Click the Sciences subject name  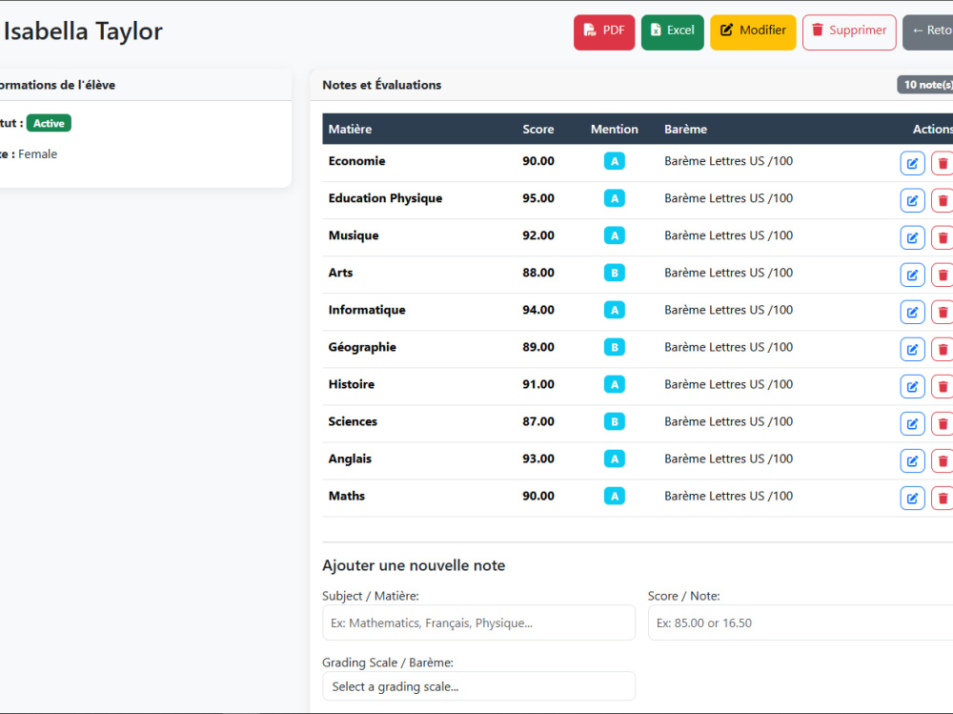click(353, 421)
